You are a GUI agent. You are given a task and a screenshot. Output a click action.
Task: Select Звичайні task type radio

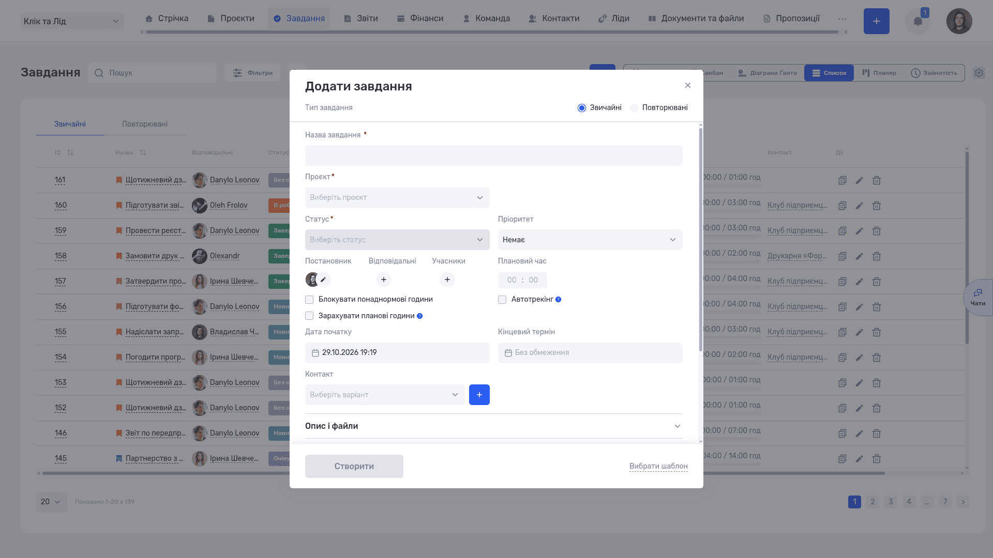[x=582, y=108]
